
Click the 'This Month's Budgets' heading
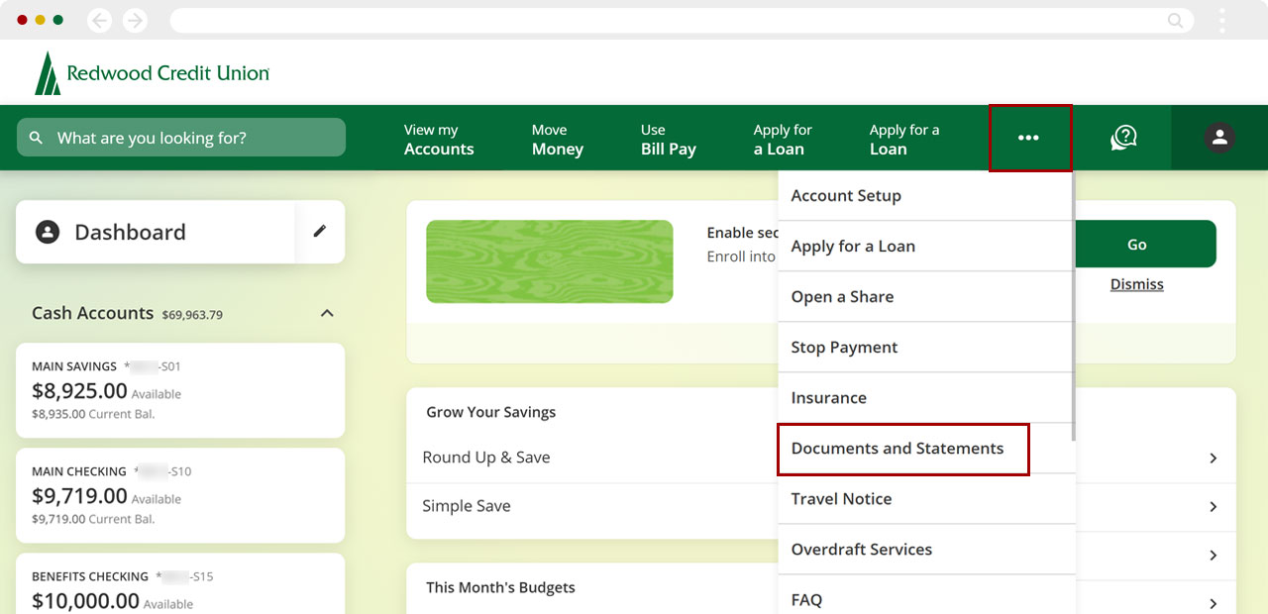click(500, 587)
